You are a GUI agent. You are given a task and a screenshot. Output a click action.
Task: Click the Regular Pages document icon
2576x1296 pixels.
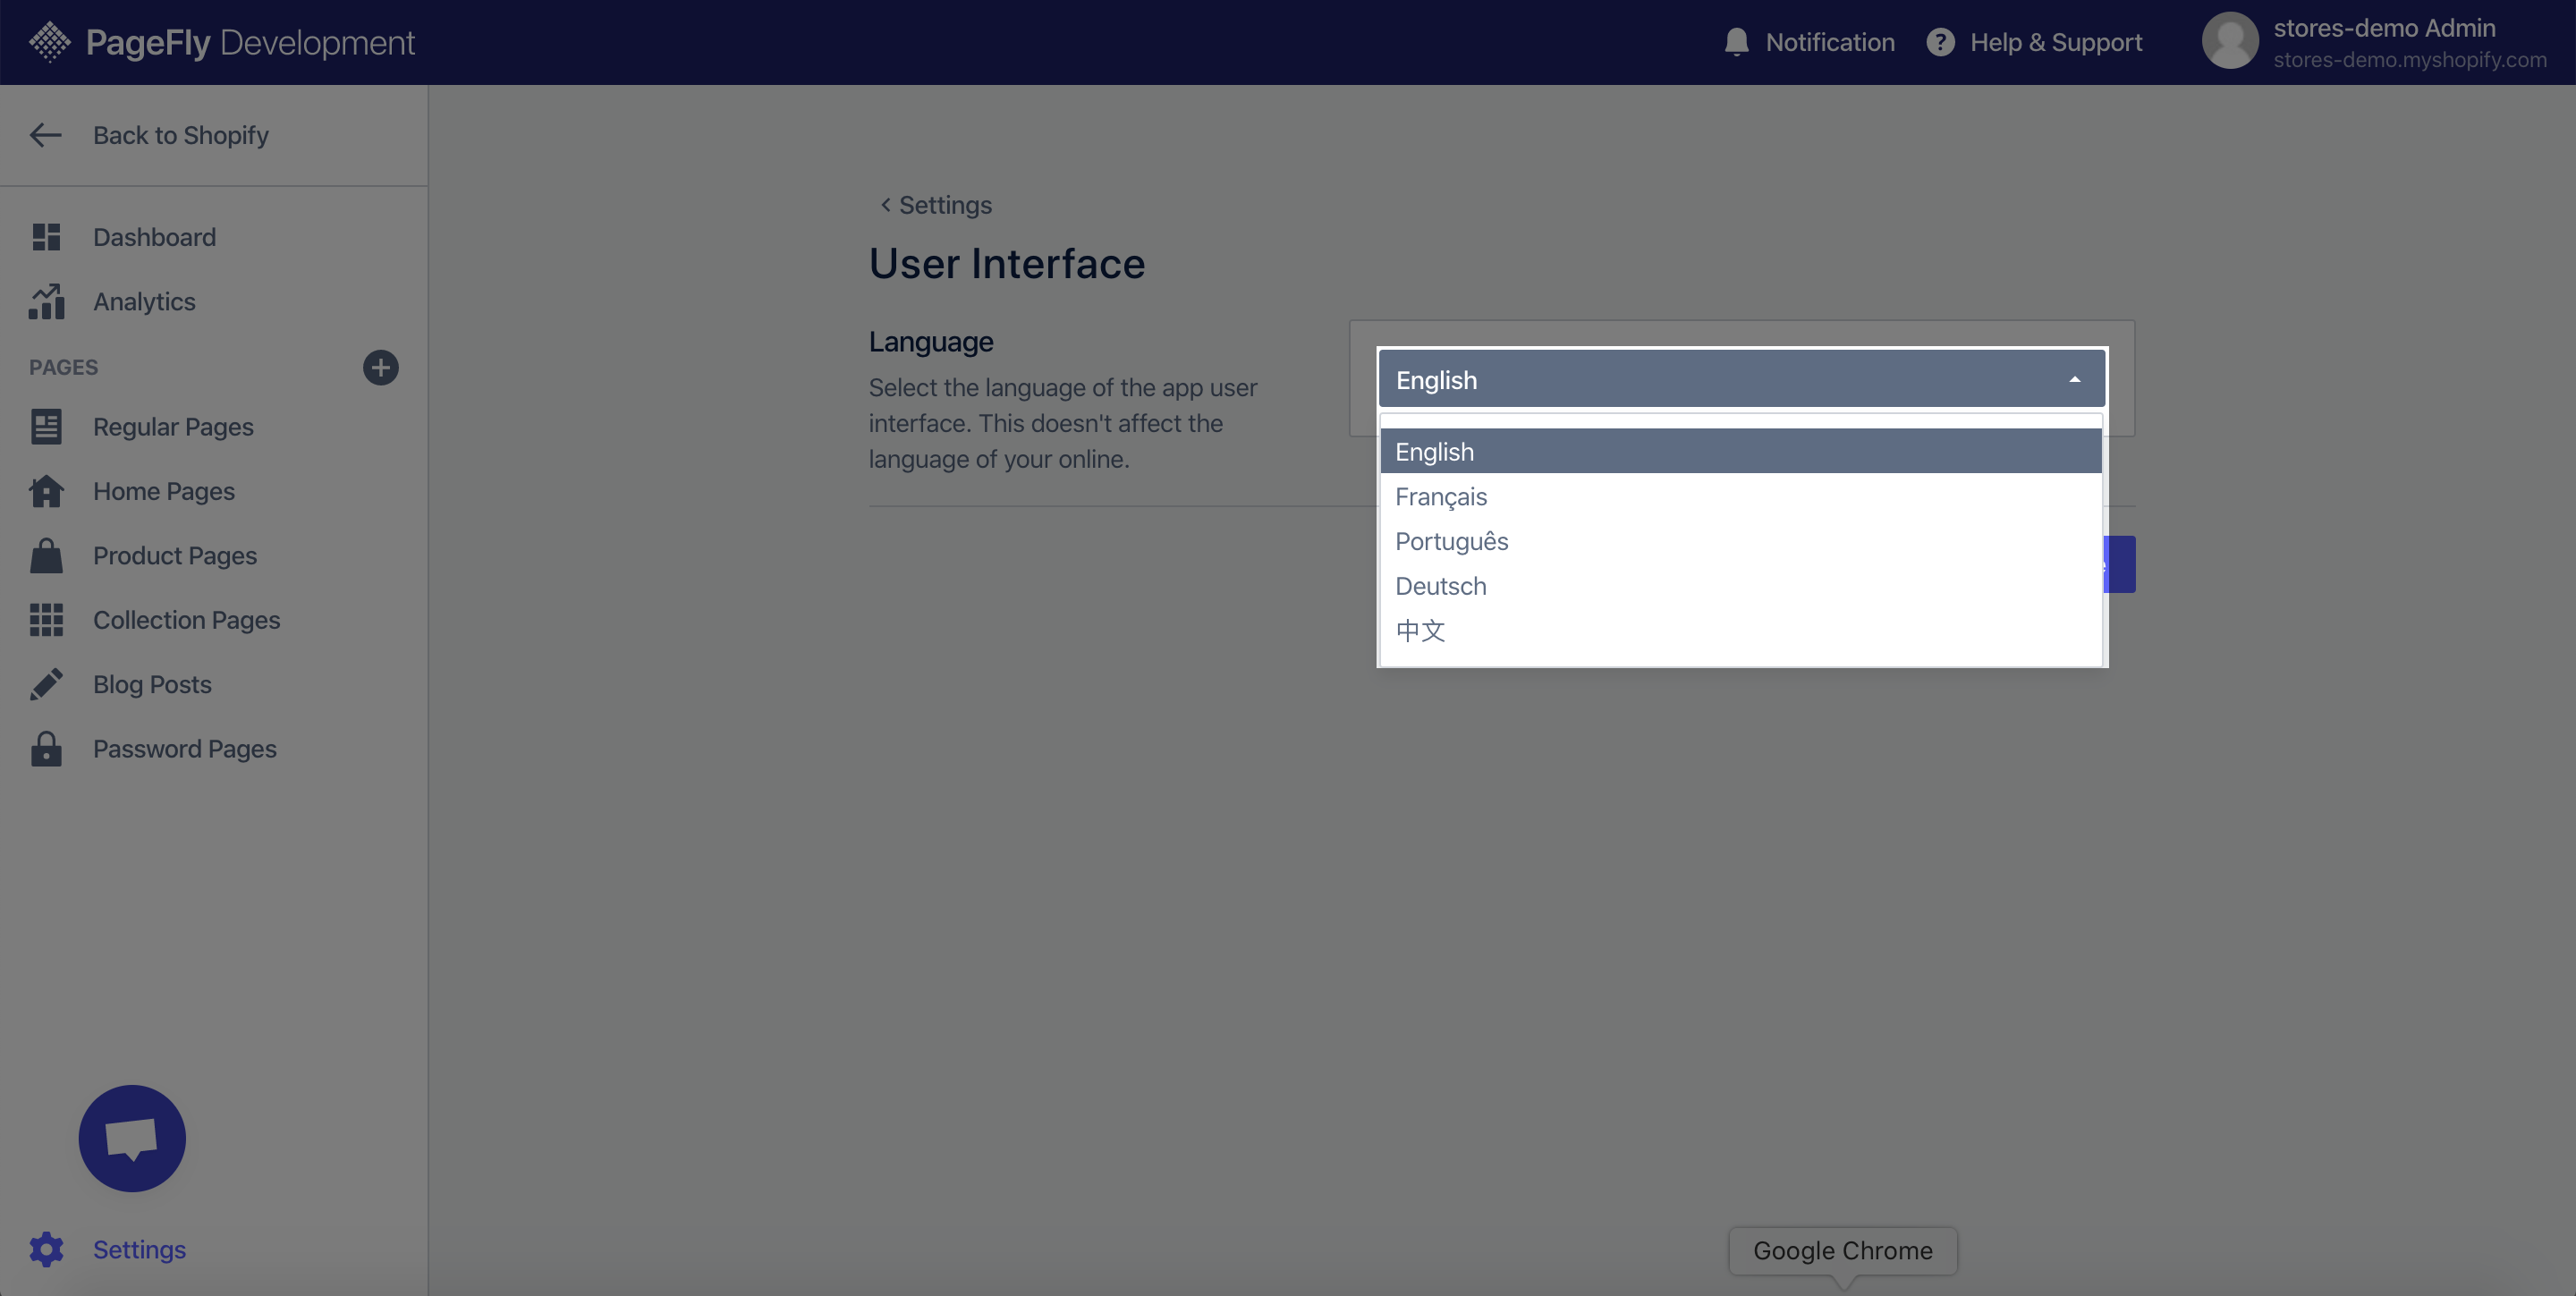click(x=46, y=427)
